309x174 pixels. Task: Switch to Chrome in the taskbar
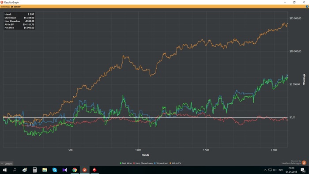coord(75,170)
